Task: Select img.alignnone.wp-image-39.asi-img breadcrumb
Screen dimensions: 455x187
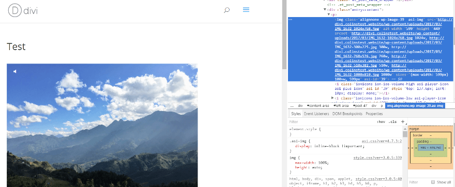Action: click(415, 106)
